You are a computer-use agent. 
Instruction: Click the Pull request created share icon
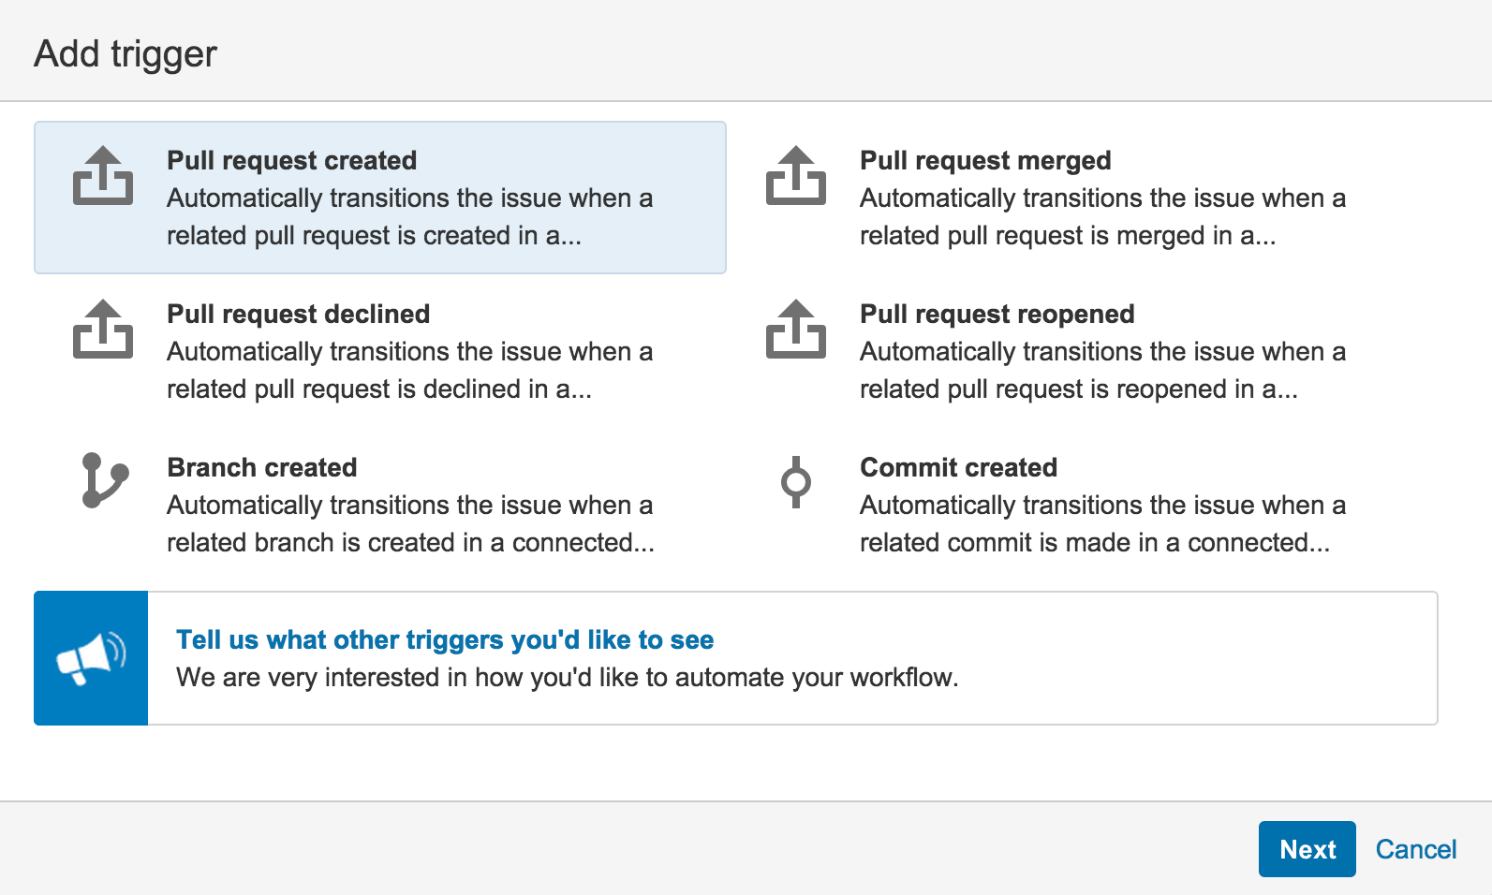tap(103, 176)
